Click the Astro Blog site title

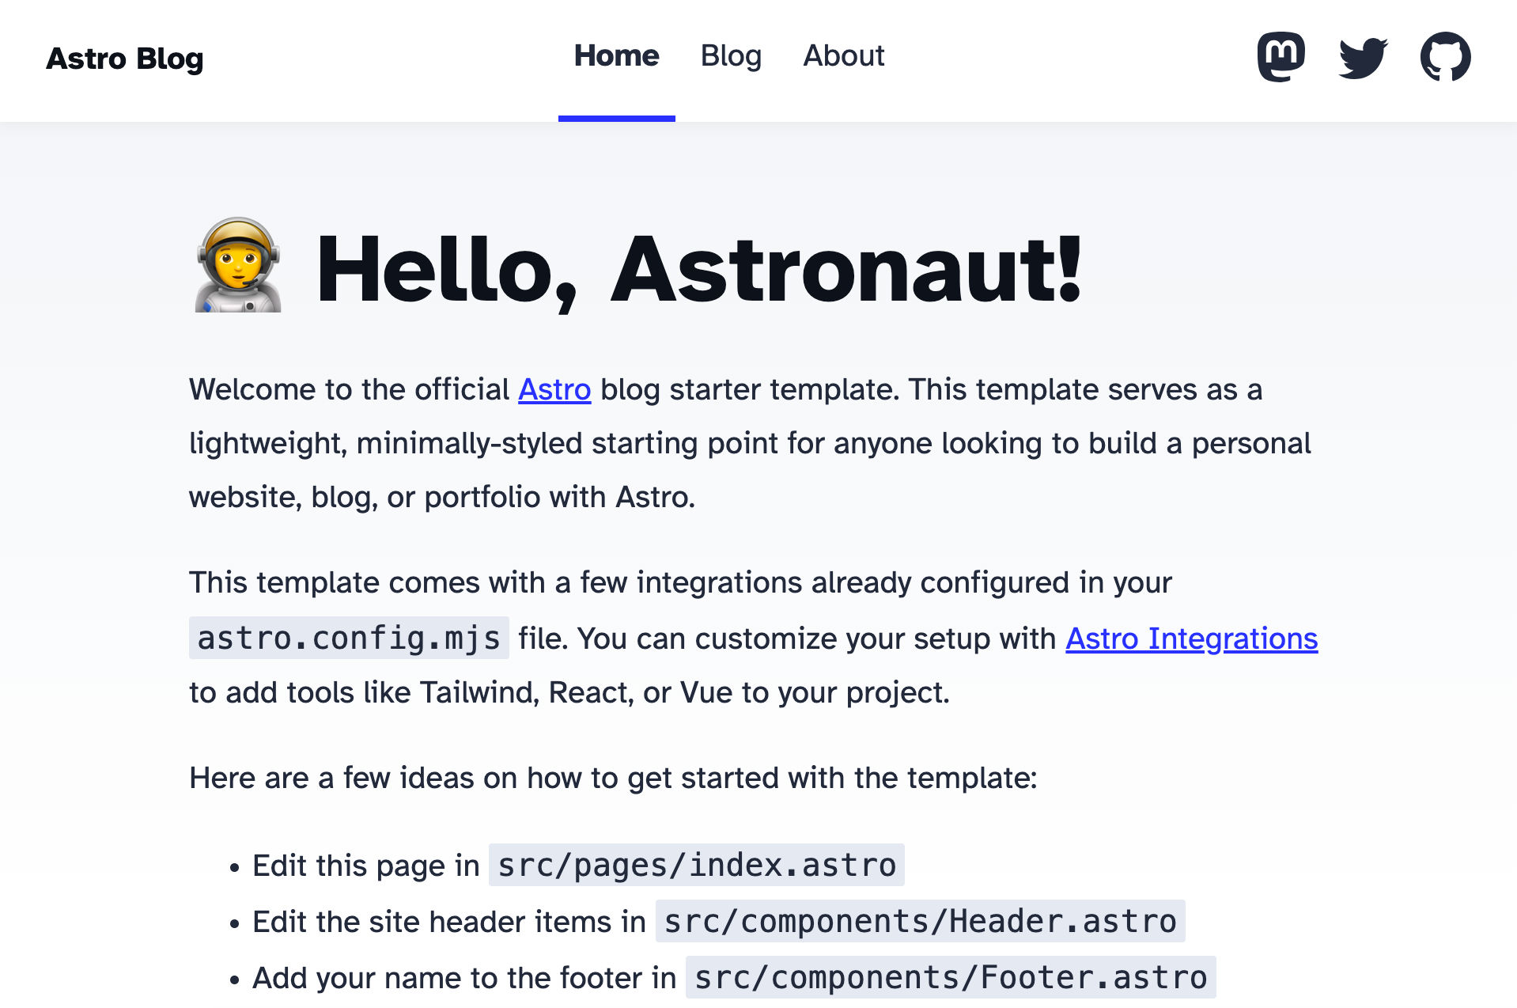coord(125,59)
